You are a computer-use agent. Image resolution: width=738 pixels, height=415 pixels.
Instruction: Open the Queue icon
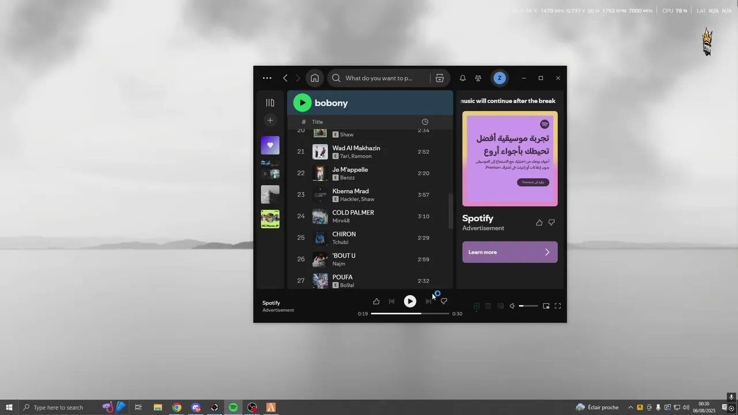point(488,306)
